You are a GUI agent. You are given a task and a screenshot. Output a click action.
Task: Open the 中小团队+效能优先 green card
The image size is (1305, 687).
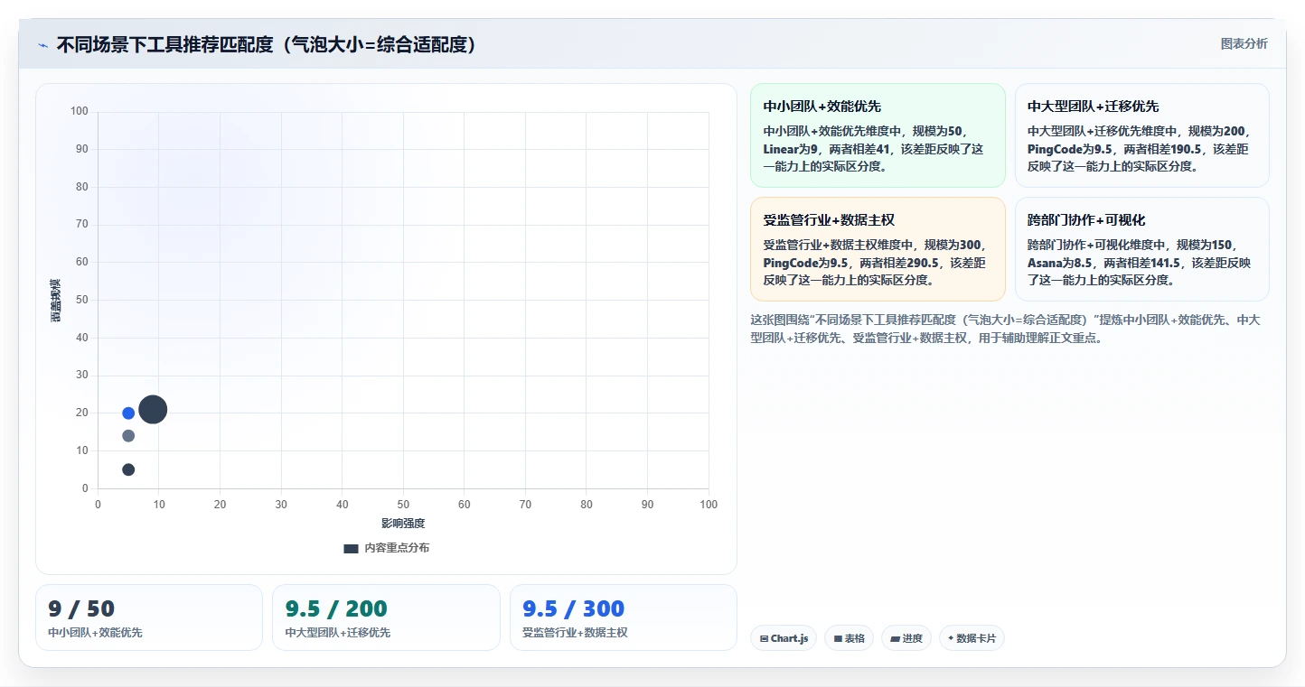tap(878, 135)
